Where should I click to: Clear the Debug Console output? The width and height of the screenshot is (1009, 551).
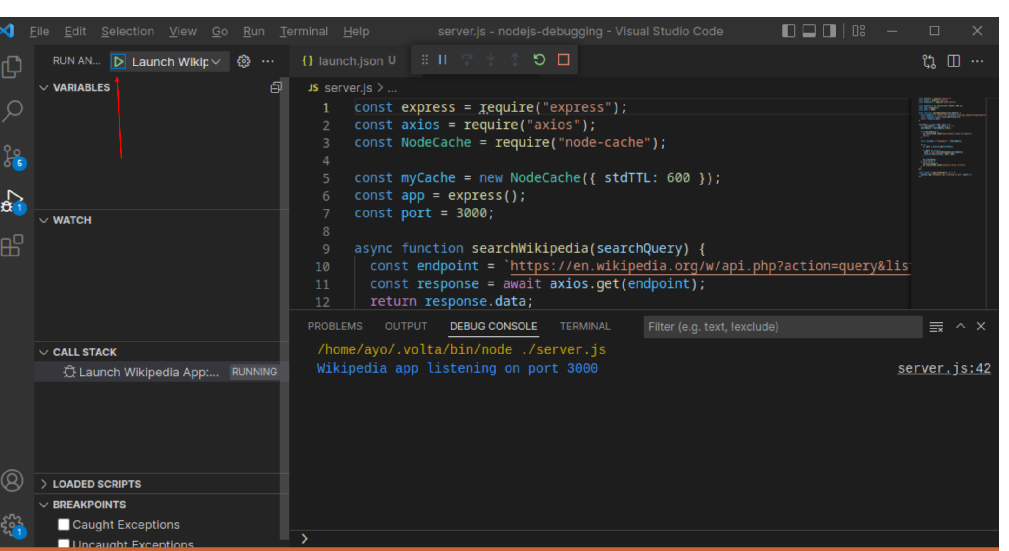pos(936,326)
